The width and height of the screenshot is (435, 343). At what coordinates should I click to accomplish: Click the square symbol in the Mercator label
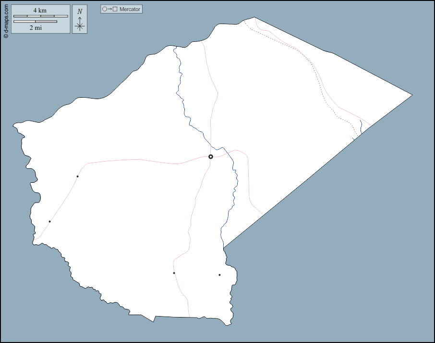point(115,9)
